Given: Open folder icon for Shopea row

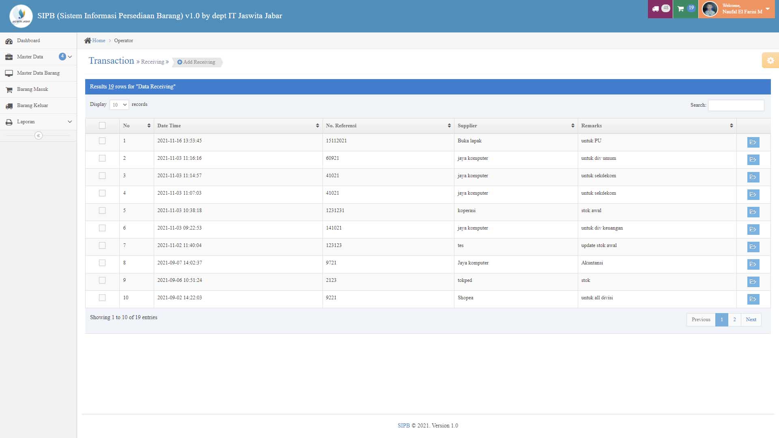Looking at the screenshot, I should pyautogui.click(x=753, y=299).
